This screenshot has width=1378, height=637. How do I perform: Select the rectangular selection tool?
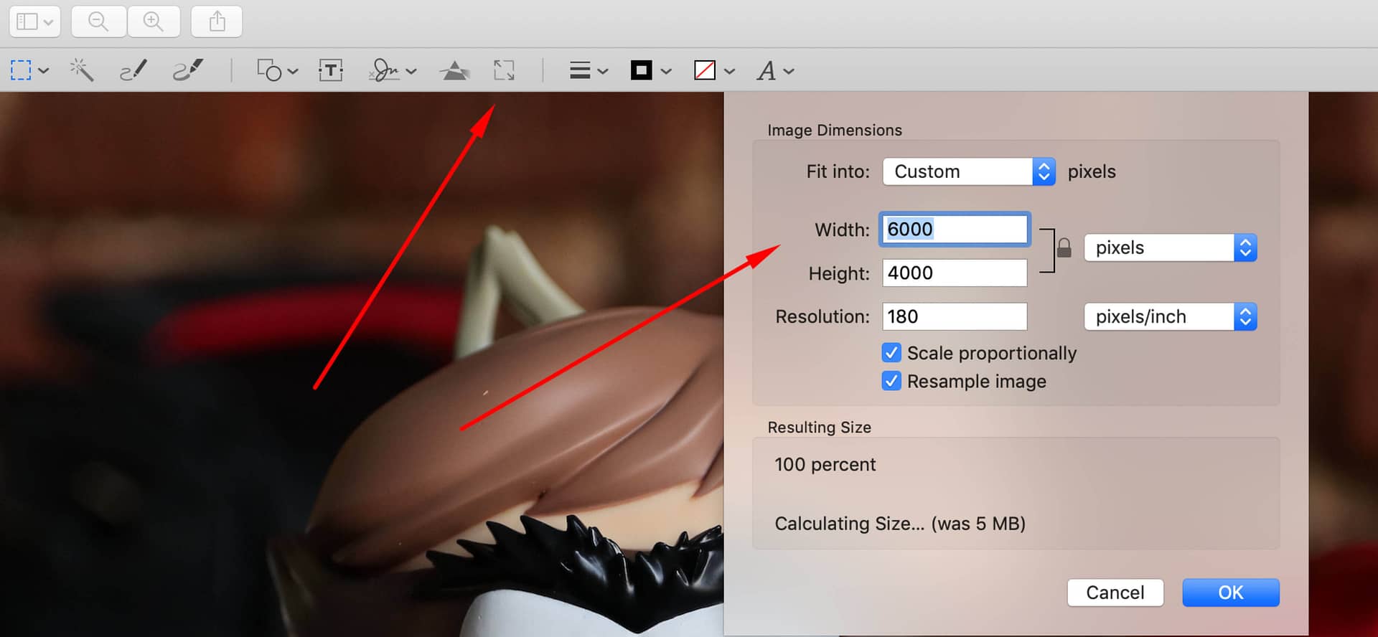(x=21, y=70)
